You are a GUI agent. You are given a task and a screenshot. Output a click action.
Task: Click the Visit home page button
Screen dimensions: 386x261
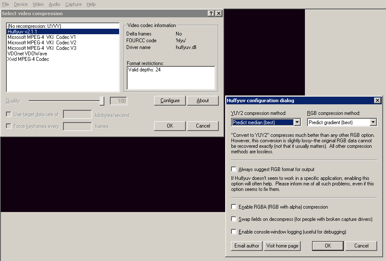pos(282,246)
